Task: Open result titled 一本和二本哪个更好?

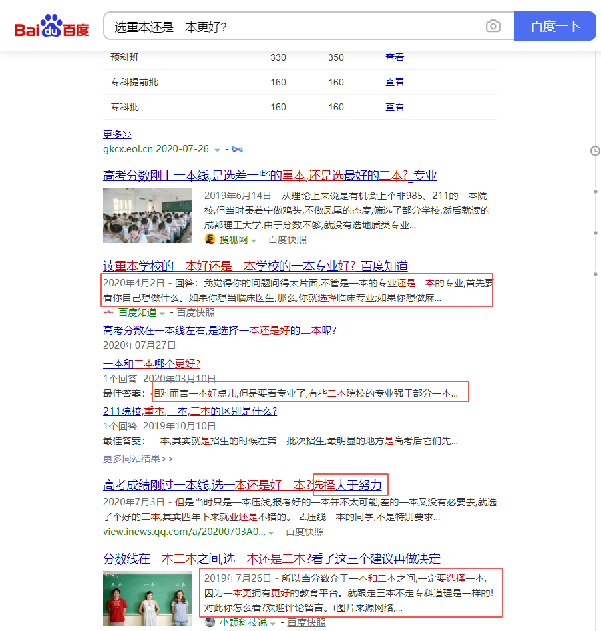Action: tap(152, 364)
